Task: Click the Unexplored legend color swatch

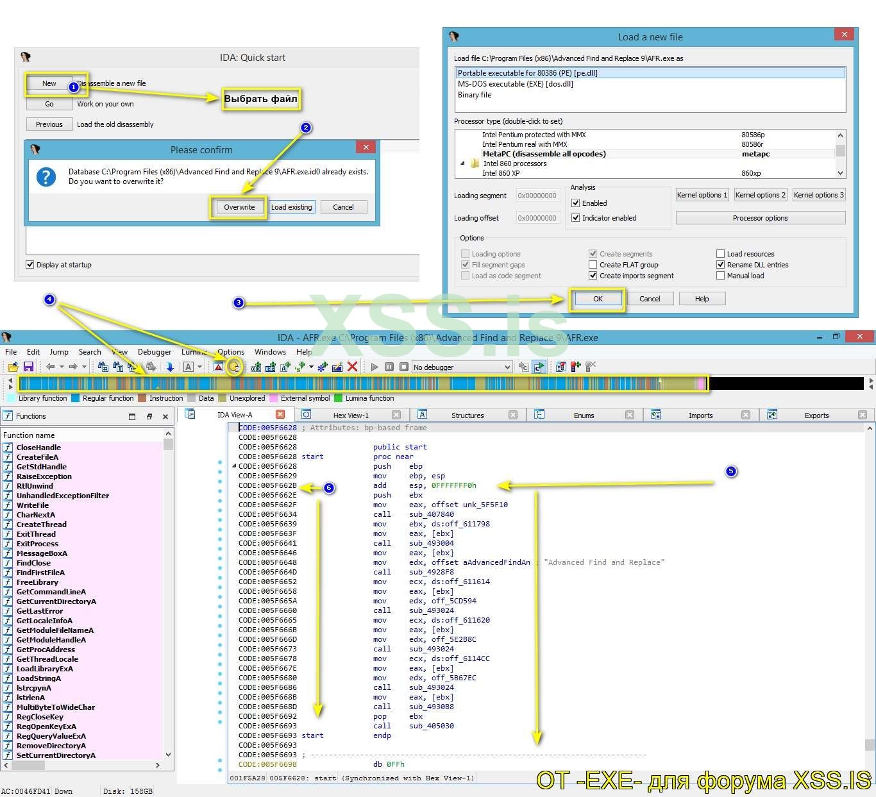Action: click(x=222, y=398)
